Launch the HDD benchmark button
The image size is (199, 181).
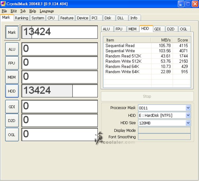(x=12, y=91)
